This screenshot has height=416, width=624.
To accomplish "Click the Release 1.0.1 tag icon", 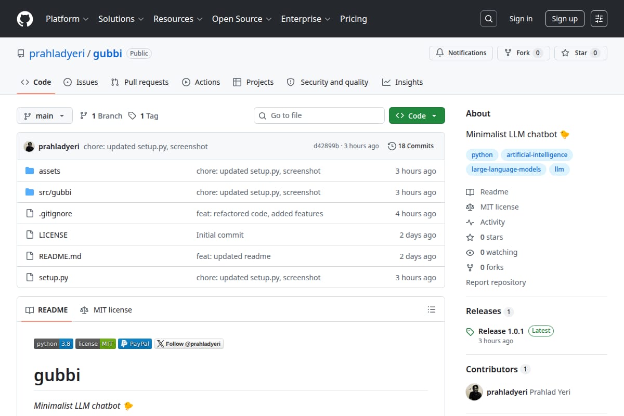I will [x=470, y=331].
